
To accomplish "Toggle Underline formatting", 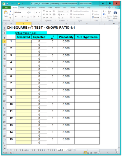I will pyautogui.click(x=22, y=17).
